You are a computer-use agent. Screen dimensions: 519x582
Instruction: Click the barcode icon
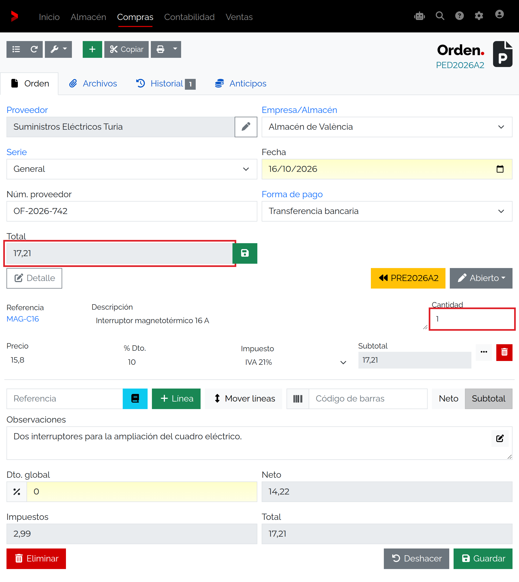tap(298, 399)
